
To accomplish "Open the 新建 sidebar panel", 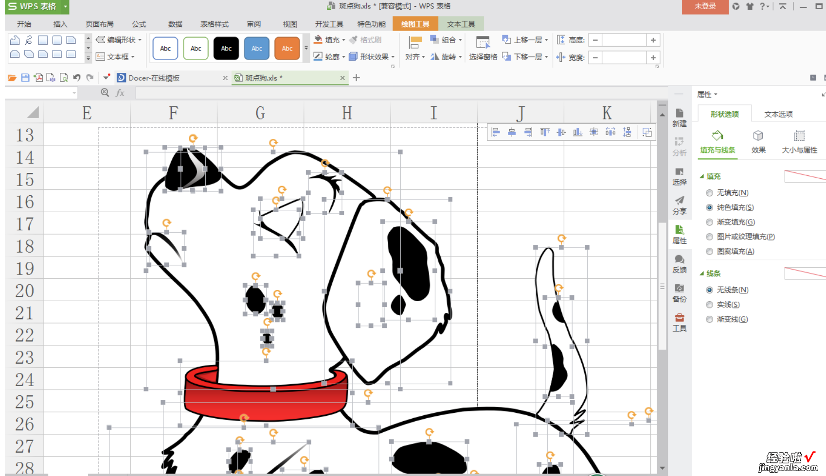I will [x=680, y=118].
